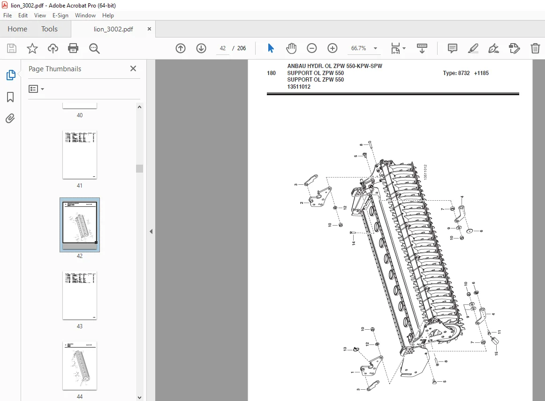Screen dimensions: 545x401
Task: Click the Page Thumbnails panel title
Action: [x=55, y=69]
